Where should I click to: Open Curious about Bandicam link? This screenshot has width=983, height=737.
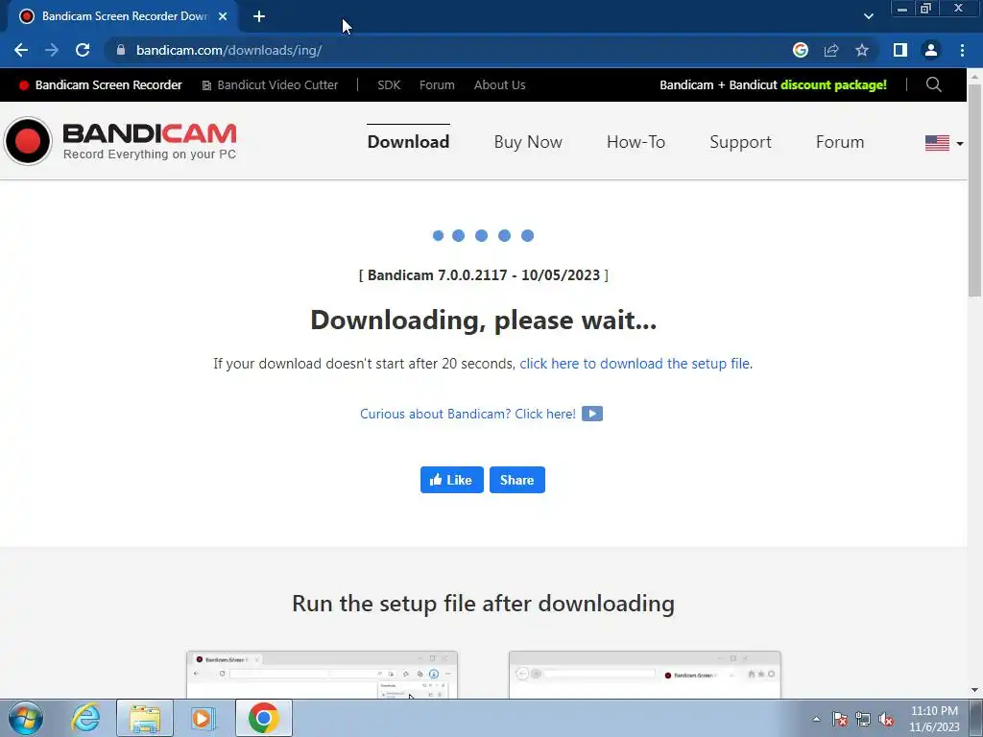[468, 414]
